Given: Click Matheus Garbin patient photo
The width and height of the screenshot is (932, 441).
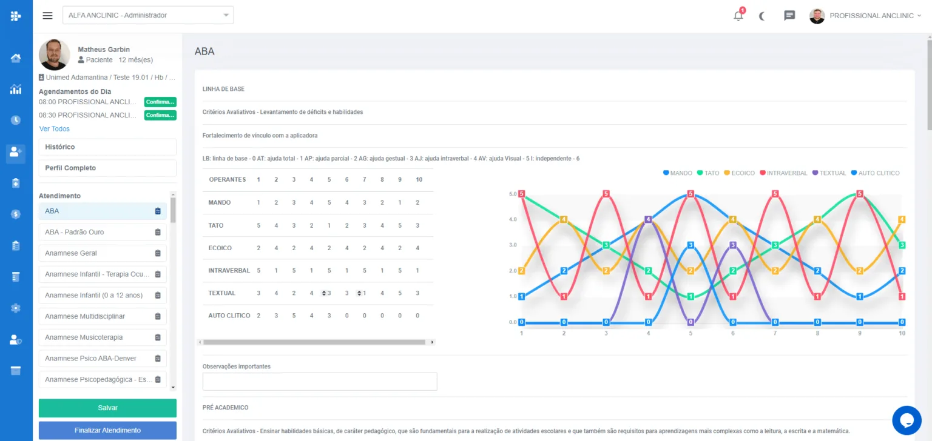Looking at the screenshot, I should 55,55.
